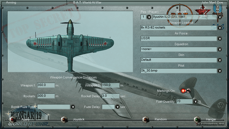Click the 8x RS-82 rockets loadout field

coord(179,28)
